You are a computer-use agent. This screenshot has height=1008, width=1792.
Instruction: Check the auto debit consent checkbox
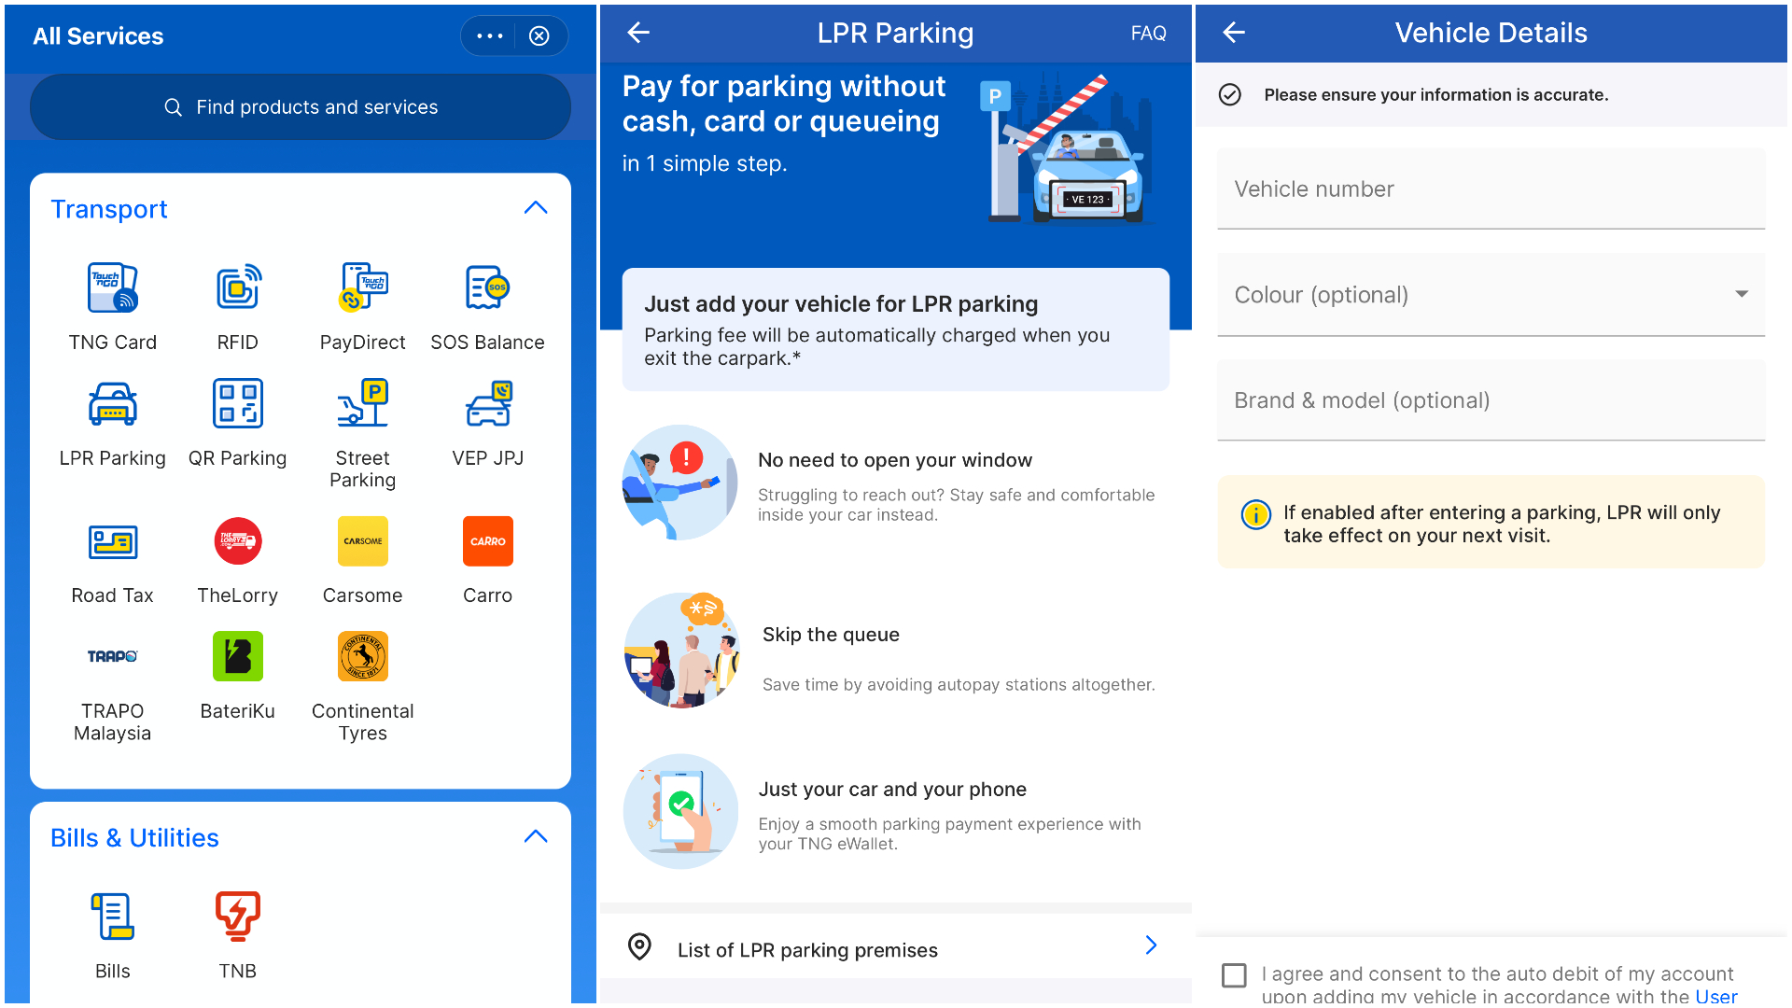point(1234,975)
